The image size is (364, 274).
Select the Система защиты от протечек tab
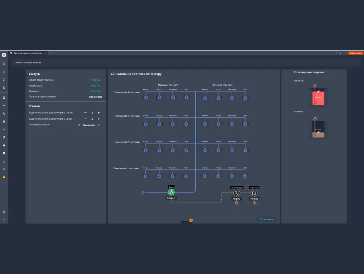pyautogui.click(x=28, y=53)
